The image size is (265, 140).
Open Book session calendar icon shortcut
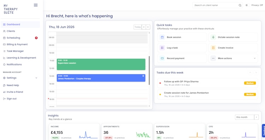(x=162, y=37)
